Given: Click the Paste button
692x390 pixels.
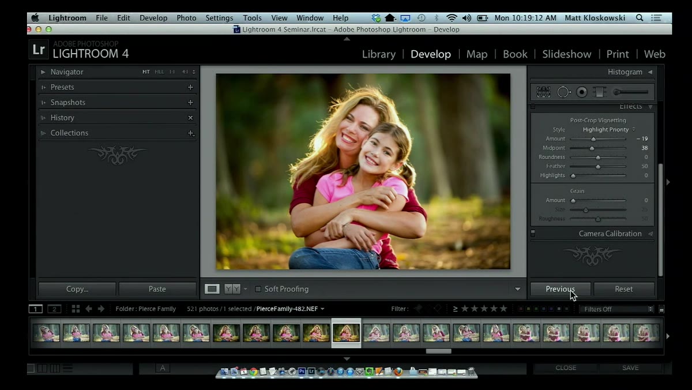Looking at the screenshot, I should [157, 289].
